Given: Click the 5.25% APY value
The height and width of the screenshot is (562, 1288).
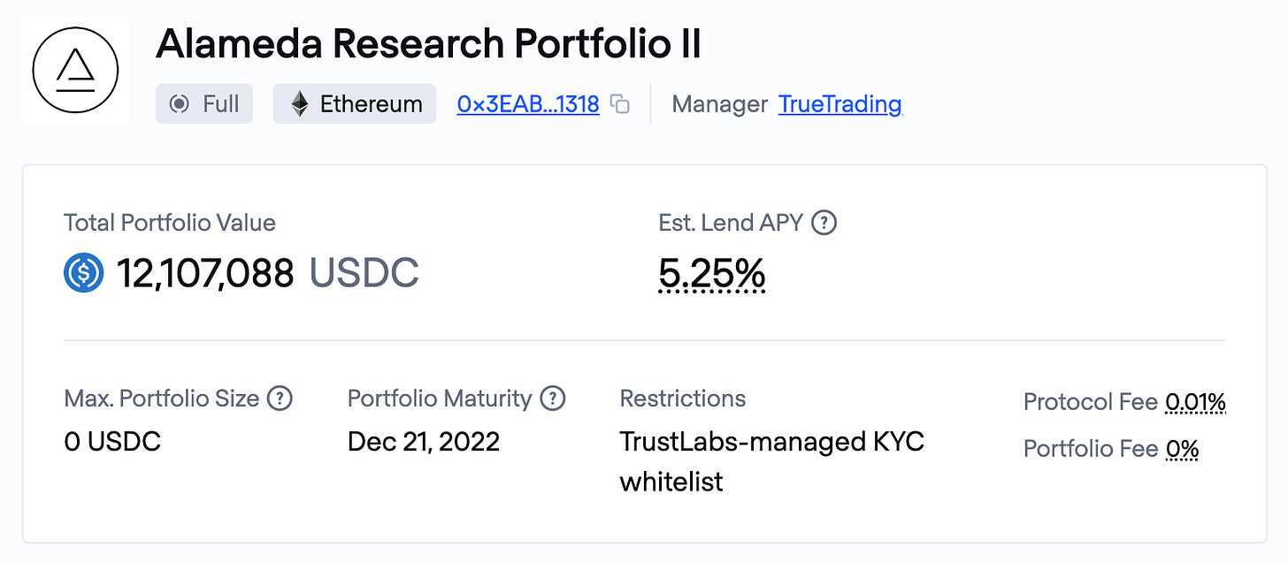Looking at the screenshot, I should coord(711,274).
